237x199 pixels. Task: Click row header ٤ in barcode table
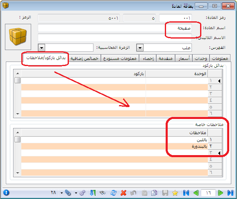pyautogui.click(x=215, y=101)
